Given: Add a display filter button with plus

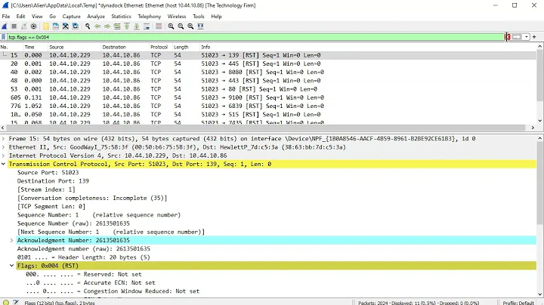Looking at the screenshot, I should 534,37.
